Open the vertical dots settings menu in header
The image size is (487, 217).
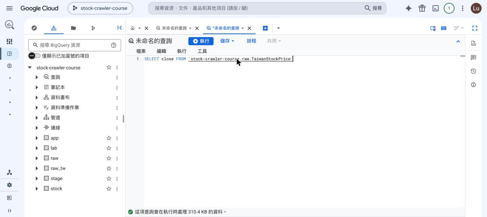(463, 8)
